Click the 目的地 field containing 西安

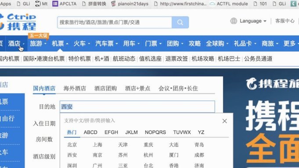(x=137, y=107)
